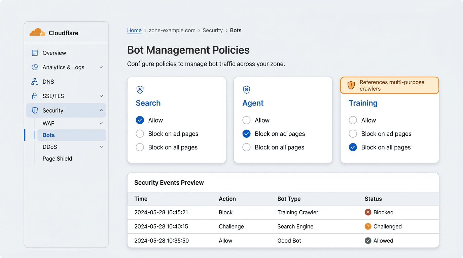Click the Cloudflare cloud logo
This screenshot has width=463, height=258.
click(x=37, y=33)
